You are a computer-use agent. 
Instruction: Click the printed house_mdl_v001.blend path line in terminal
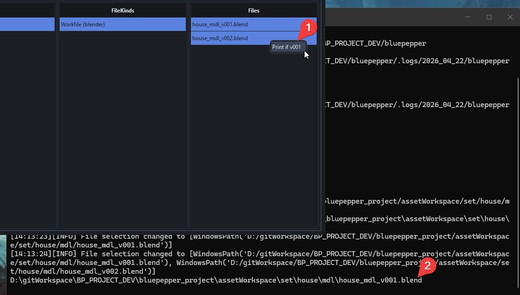216,280
